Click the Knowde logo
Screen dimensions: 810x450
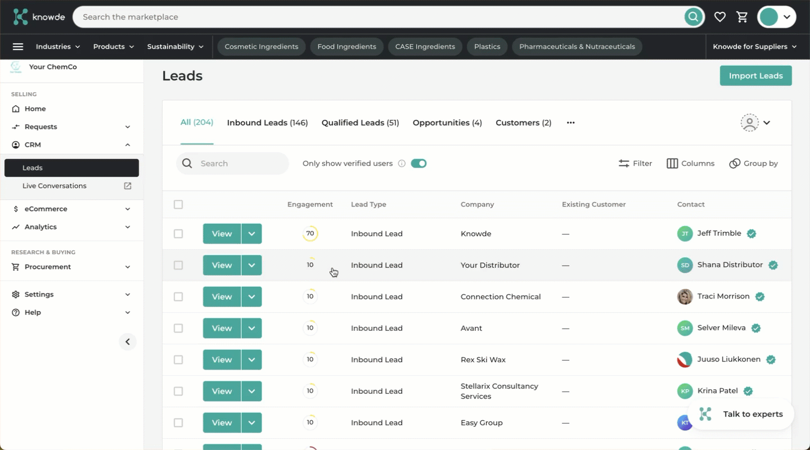point(39,17)
